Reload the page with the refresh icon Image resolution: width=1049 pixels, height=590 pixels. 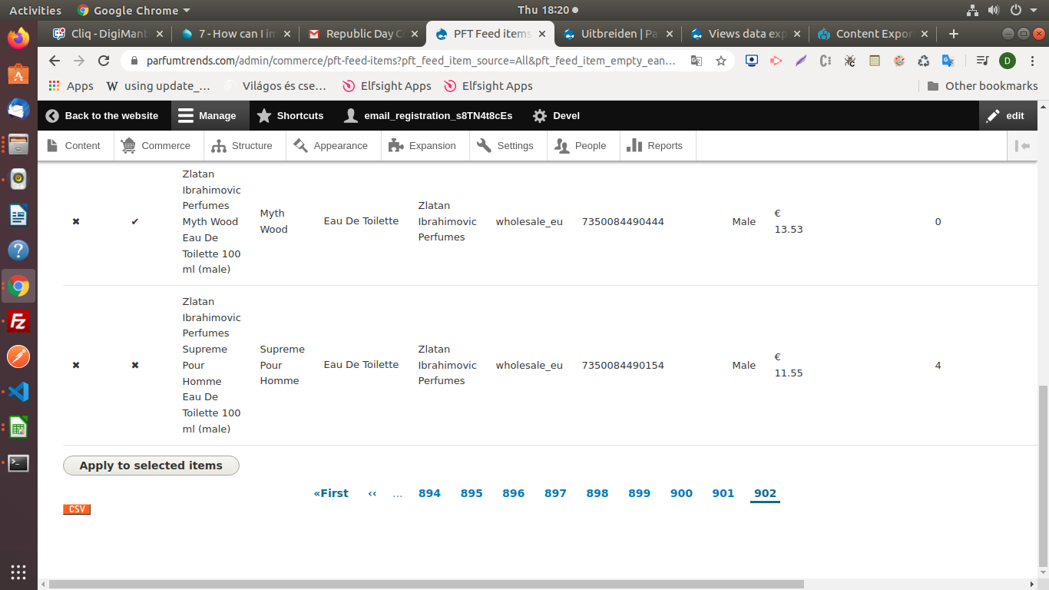tap(104, 61)
